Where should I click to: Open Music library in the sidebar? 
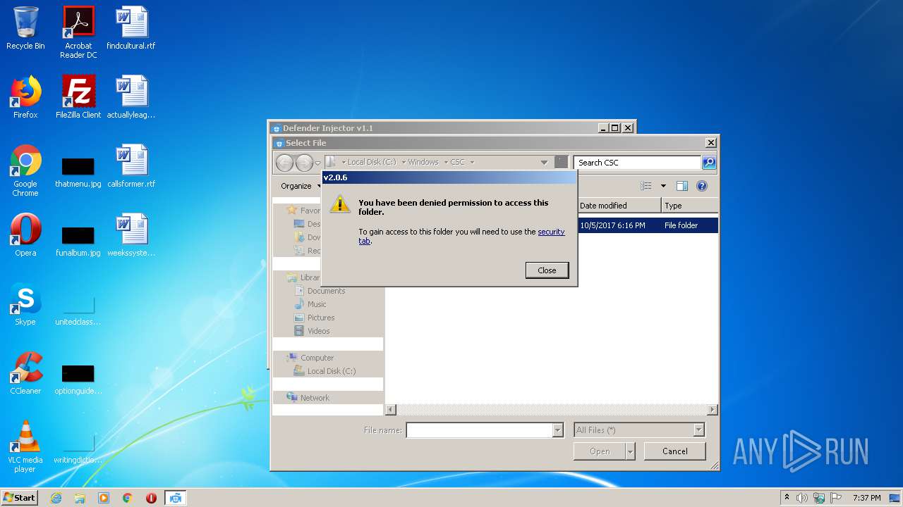(317, 304)
